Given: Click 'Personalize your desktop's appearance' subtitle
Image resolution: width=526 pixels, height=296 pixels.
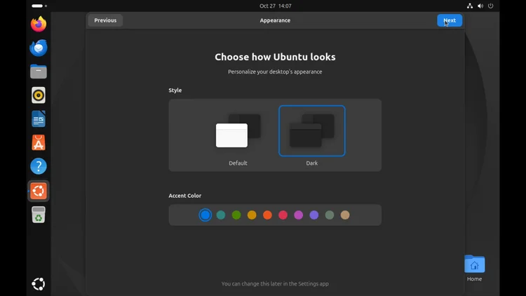Looking at the screenshot, I should 275,72.
